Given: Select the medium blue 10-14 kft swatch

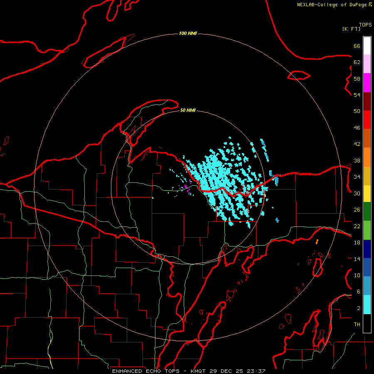Looking at the screenshot, I should (x=367, y=267).
